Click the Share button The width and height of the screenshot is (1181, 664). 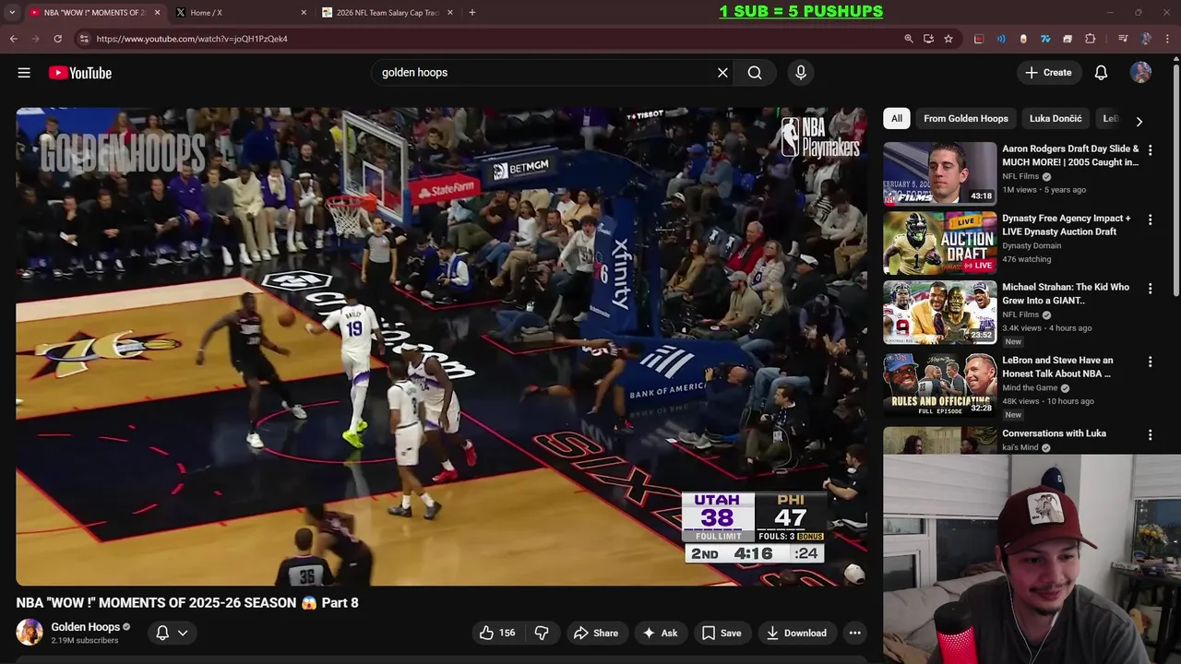[x=596, y=633]
